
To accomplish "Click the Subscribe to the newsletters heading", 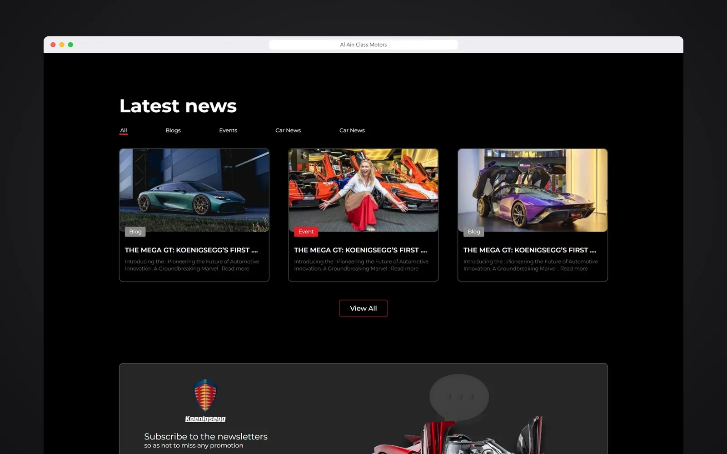I will pyautogui.click(x=206, y=436).
